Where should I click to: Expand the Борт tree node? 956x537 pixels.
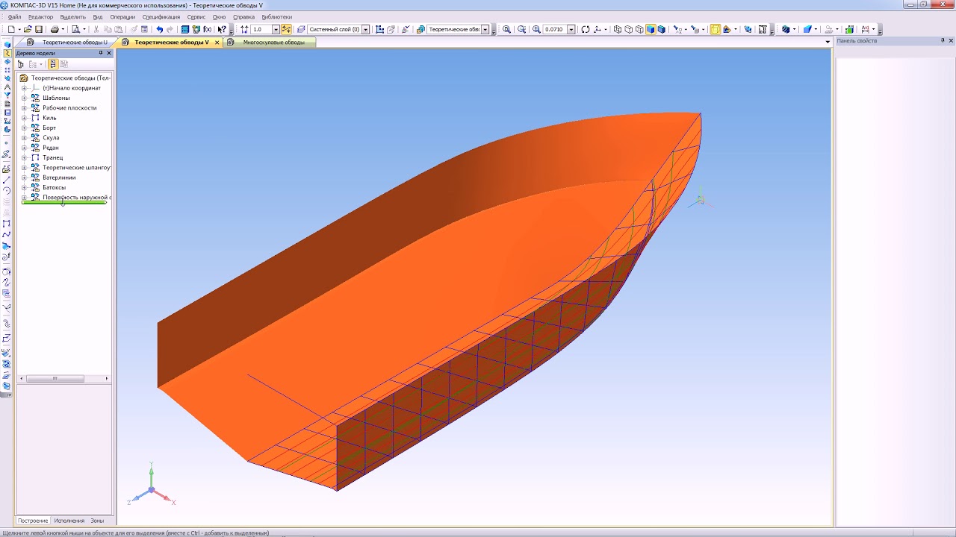(24, 128)
